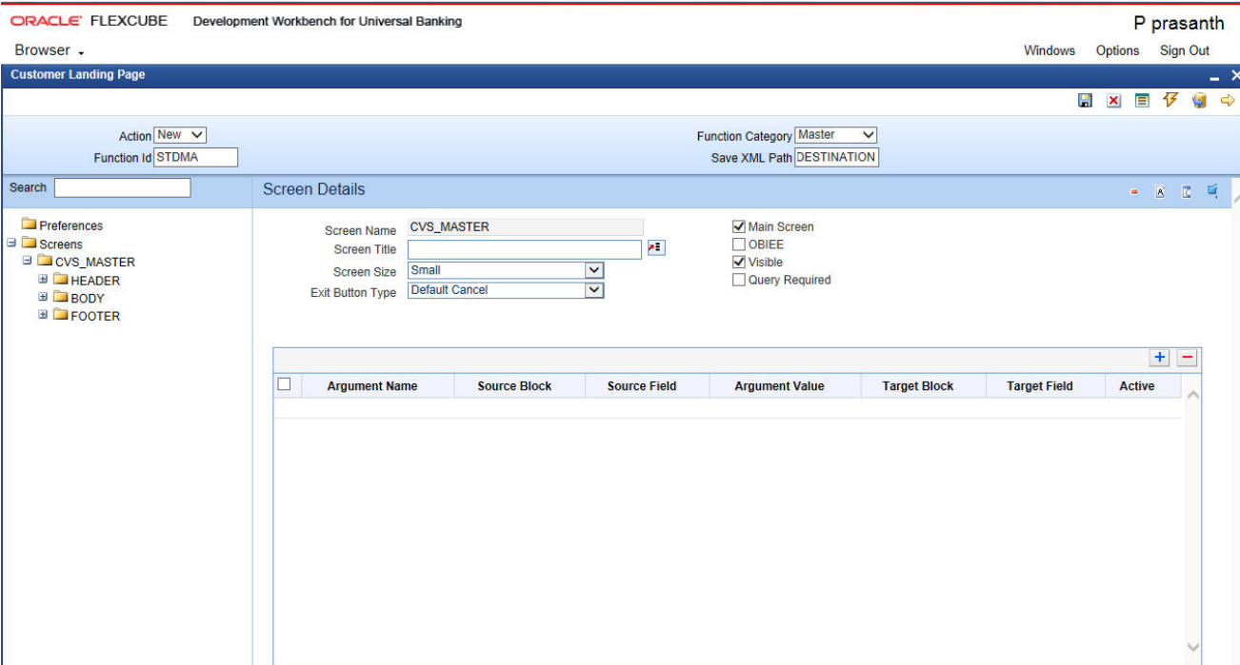Click the Screen Title popup editor icon
The width and height of the screenshot is (1240, 665).
tap(655, 248)
